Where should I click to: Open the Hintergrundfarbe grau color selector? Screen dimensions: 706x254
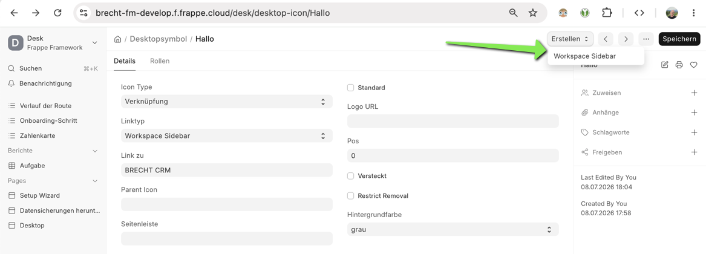[x=453, y=229]
